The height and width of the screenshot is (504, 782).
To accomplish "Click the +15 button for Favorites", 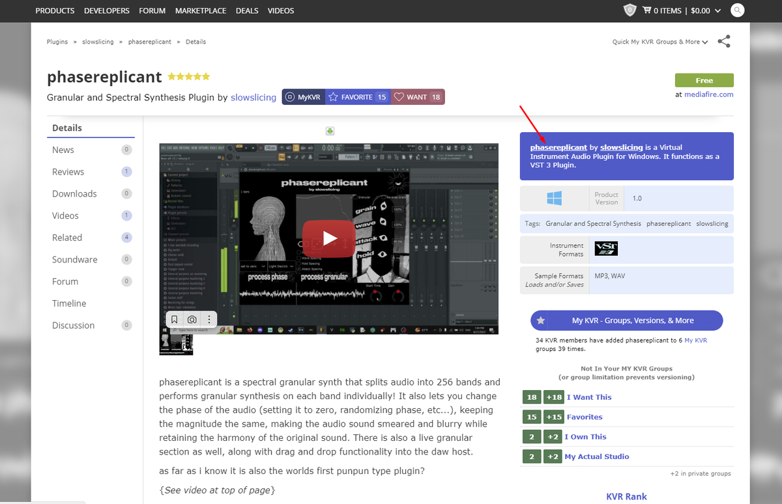I will [x=554, y=417].
